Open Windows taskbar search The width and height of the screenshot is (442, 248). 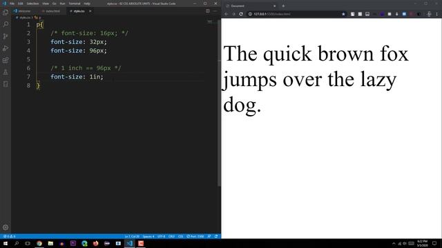pyautogui.click(x=17, y=243)
